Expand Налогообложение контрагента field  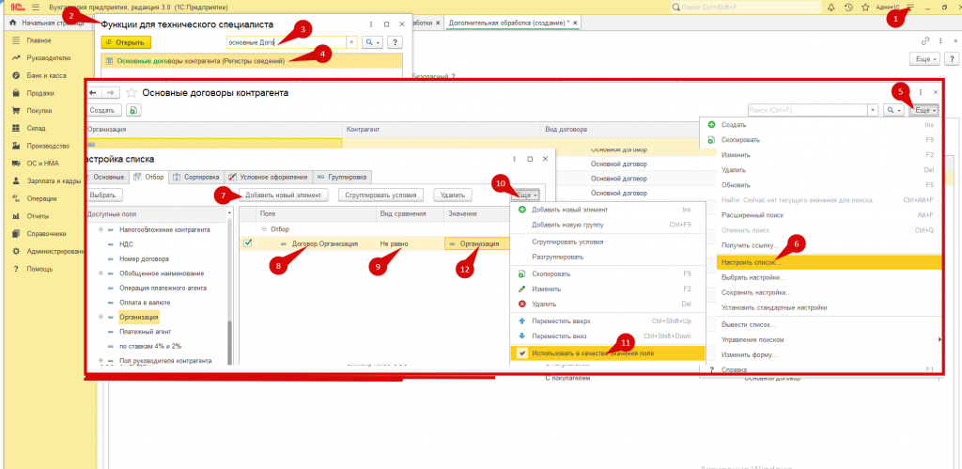point(101,229)
